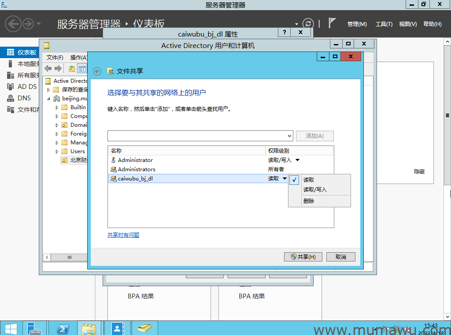The height and width of the screenshot is (335, 451).
Task: Click the Windows Start button
Action: pos(11,328)
